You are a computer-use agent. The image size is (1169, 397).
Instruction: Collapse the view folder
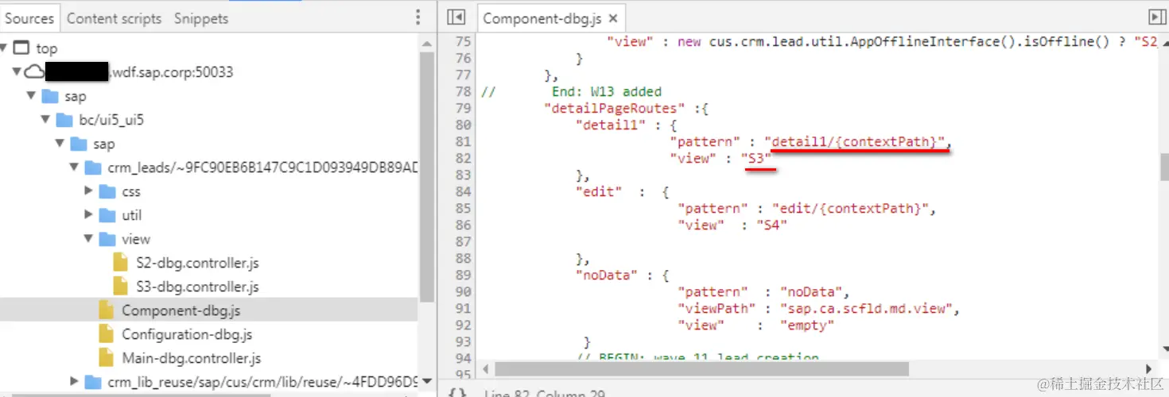point(89,239)
